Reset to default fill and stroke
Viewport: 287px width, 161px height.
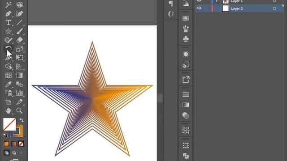click(5, 135)
